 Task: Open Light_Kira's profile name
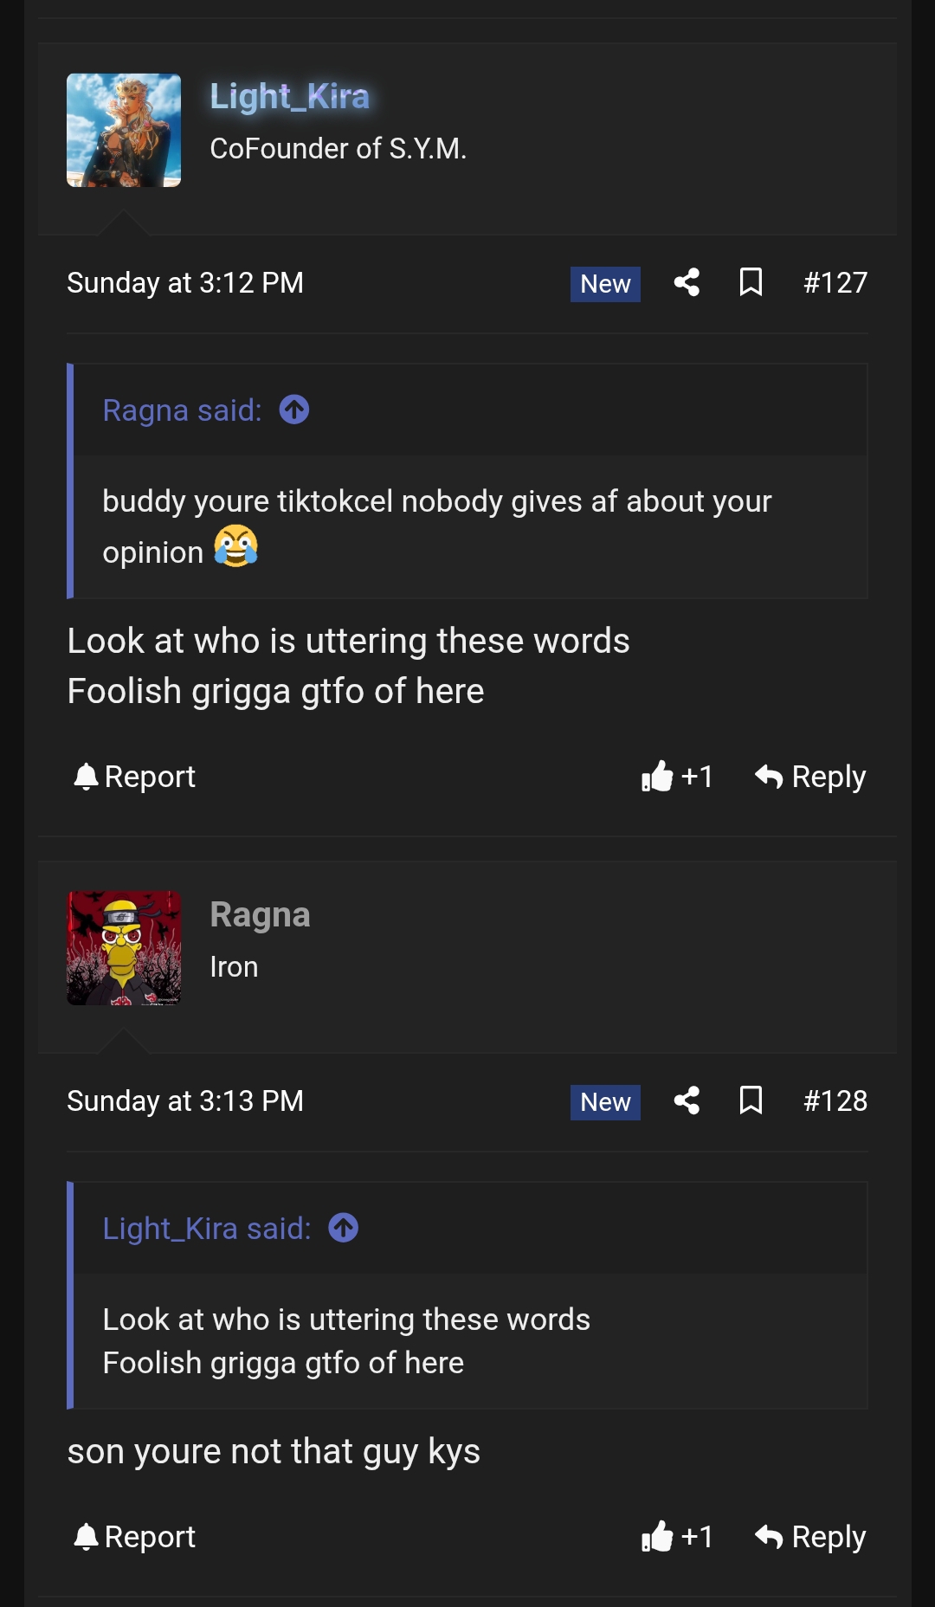(291, 96)
